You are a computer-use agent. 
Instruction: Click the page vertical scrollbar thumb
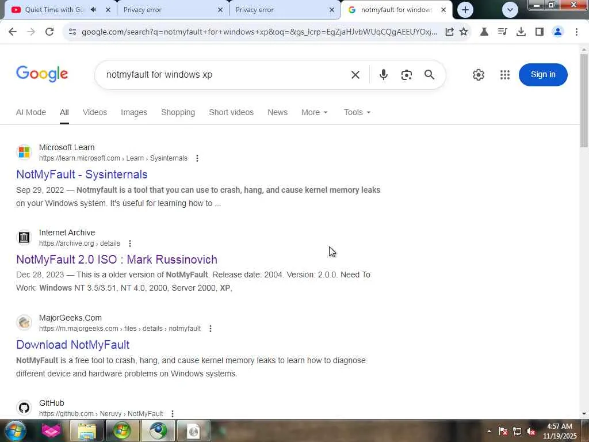(x=584, y=100)
